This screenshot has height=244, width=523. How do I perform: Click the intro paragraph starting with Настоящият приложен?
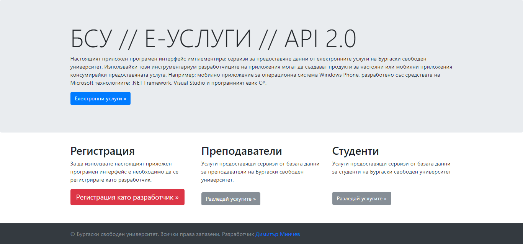261,71
